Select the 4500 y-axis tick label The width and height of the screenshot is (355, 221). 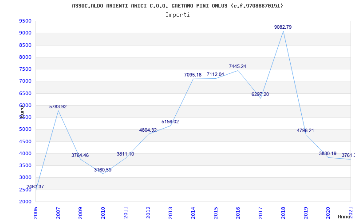pyautogui.click(x=25, y=141)
